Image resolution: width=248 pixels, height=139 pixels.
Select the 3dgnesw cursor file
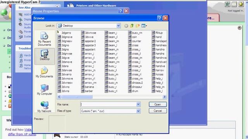point(65,41)
